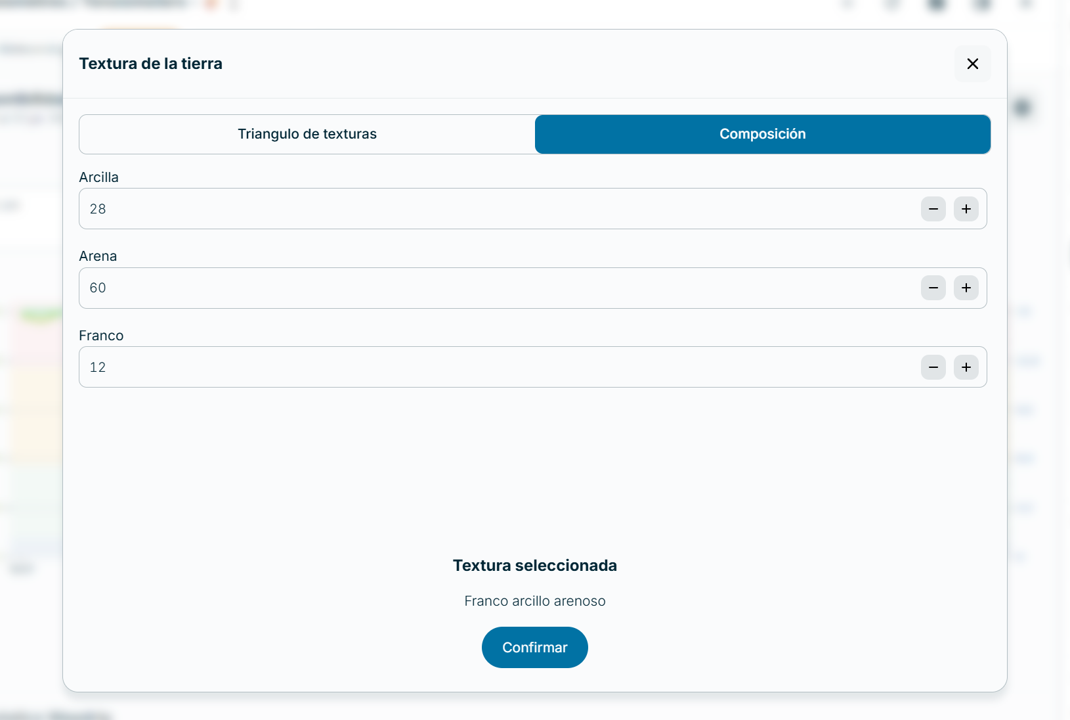Decrease the Franco value with minus
1070x720 pixels.
point(933,367)
